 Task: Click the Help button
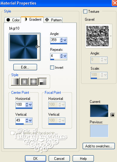83,158
